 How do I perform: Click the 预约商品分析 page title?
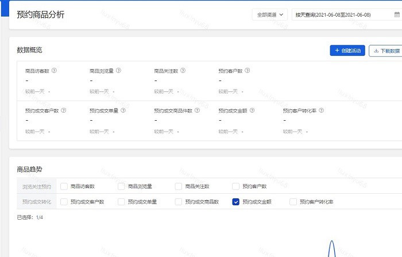tap(41, 14)
